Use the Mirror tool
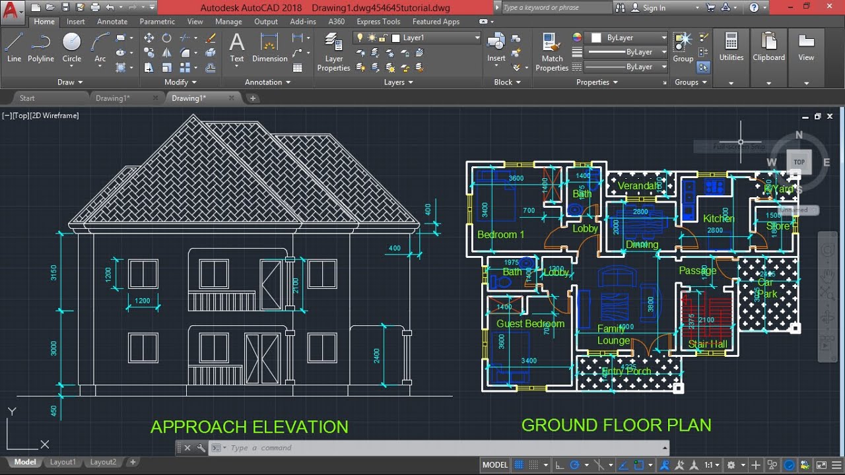845x475 pixels. [167, 53]
